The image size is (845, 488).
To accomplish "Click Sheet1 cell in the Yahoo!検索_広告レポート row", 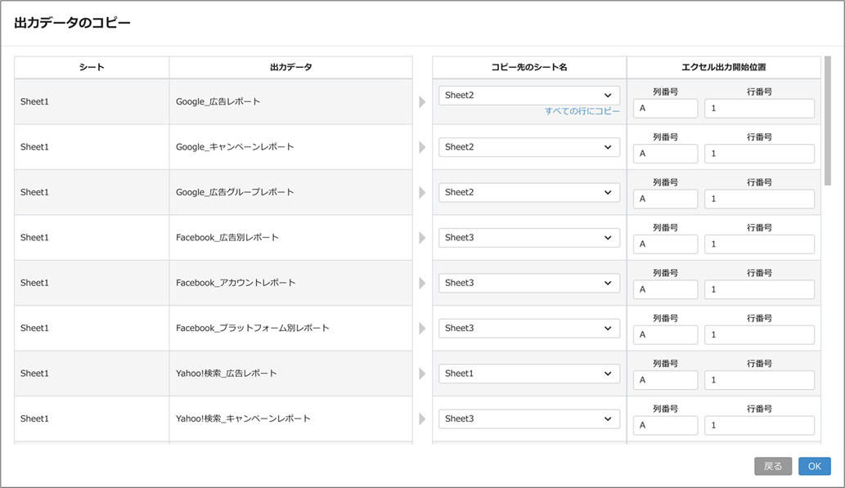I will tap(92, 374).
